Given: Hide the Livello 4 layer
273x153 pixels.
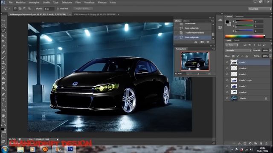Looking at the screenshot, I should (x=227, y=92).
